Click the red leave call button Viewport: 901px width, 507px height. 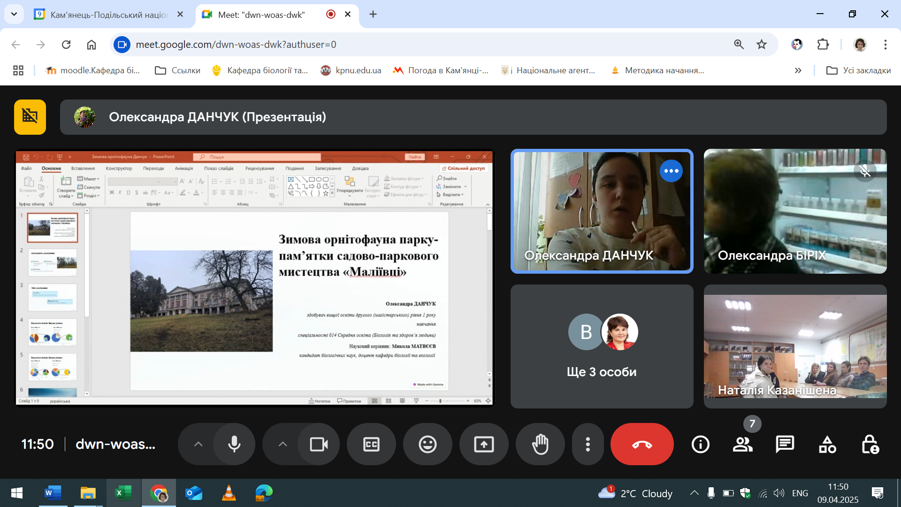(641, 444)
